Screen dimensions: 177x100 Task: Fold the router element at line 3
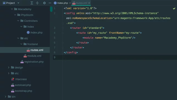(x=63, y=28)
